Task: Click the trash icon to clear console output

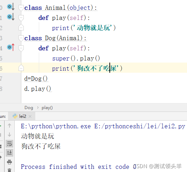Action: 9,170
